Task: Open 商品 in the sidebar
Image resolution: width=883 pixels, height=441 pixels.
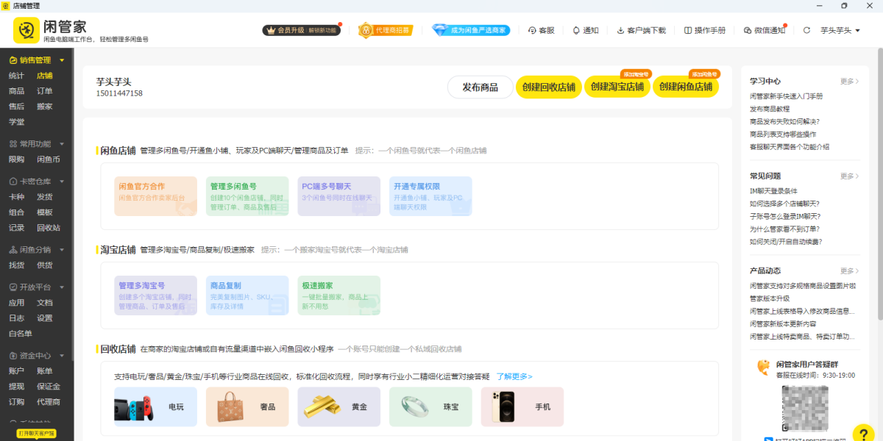Action: 16,91
